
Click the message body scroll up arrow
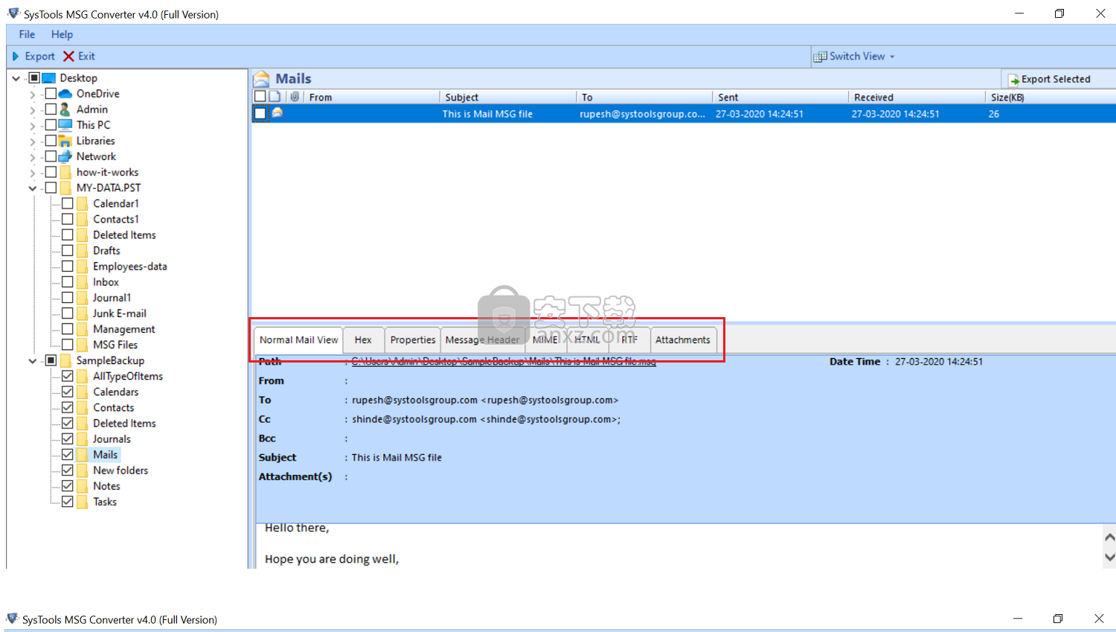tap(1109, 537)
